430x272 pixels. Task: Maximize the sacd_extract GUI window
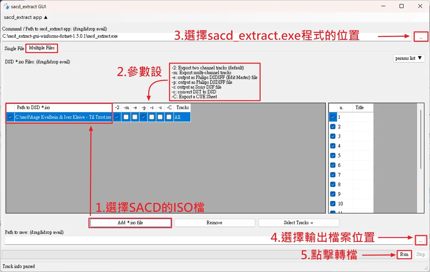click(401, 6)
